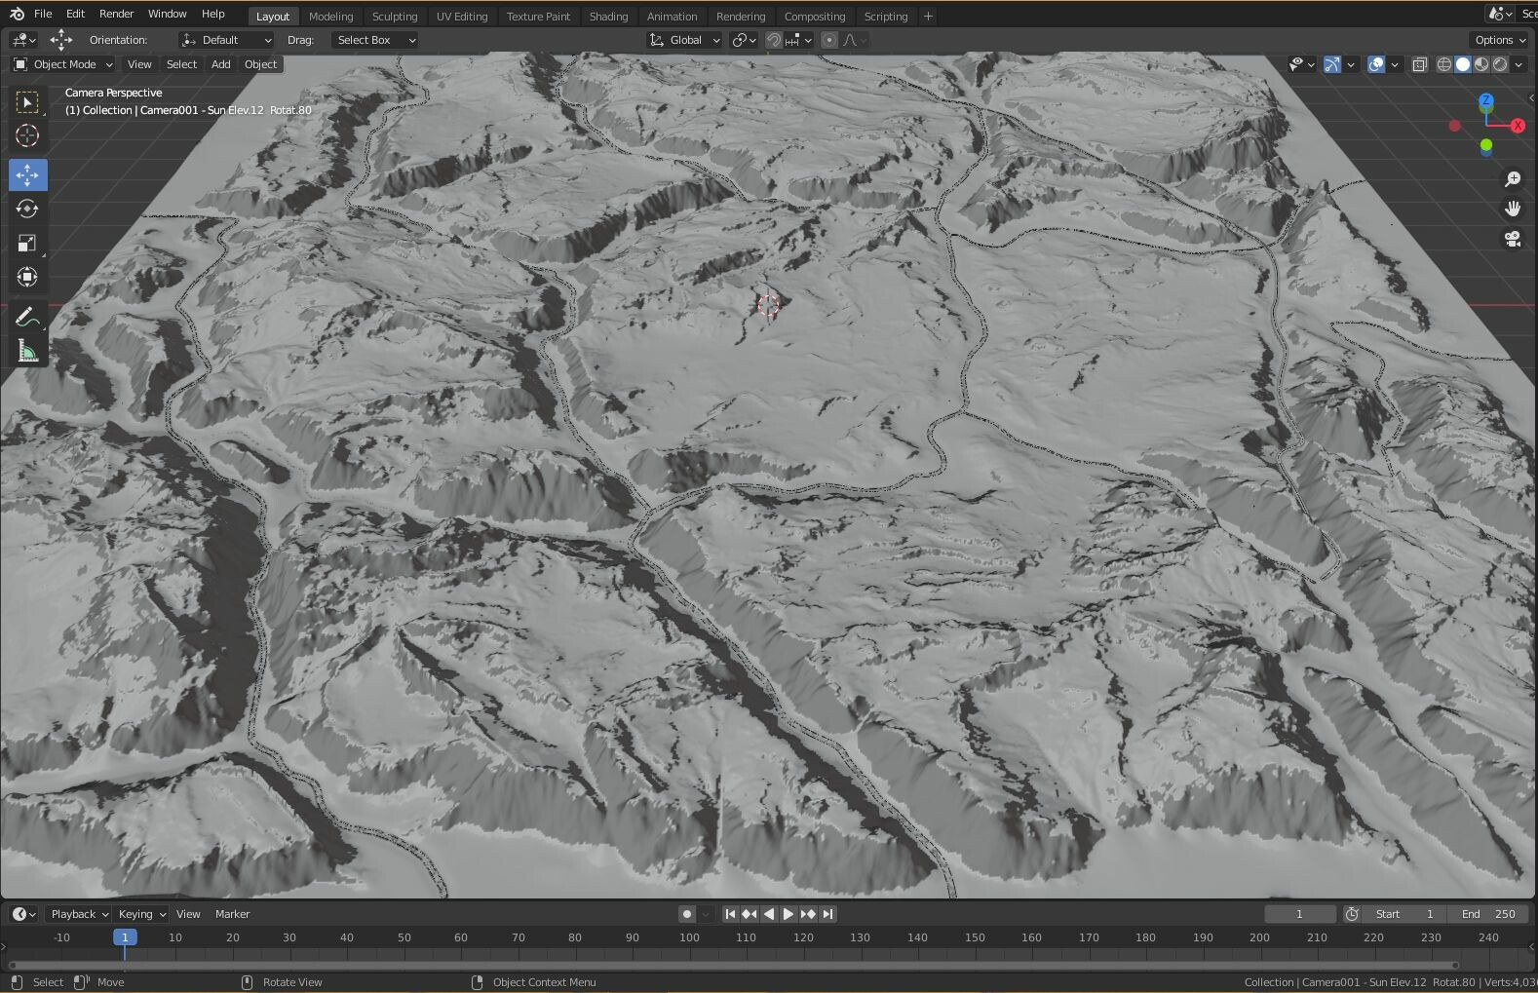Click the blue Z axis gizmo handle
The width and height of the screenshot is (1538, 993).
tap(1485, 100)
